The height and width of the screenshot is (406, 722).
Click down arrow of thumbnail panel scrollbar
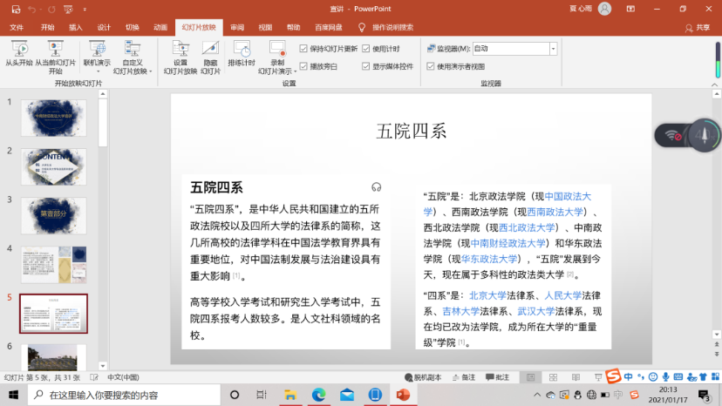coord(103,367)
